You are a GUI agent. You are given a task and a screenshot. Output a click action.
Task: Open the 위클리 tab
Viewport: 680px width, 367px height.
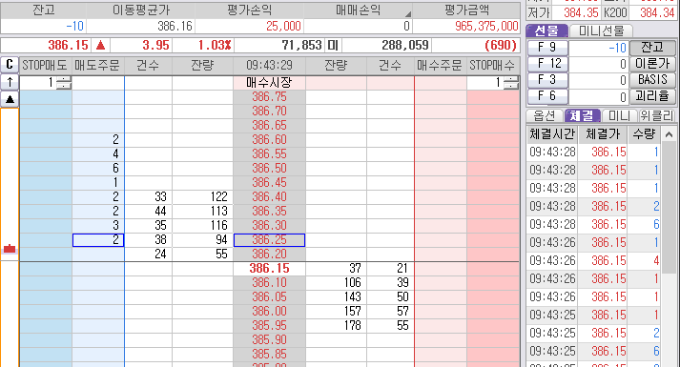pos(657,115)
